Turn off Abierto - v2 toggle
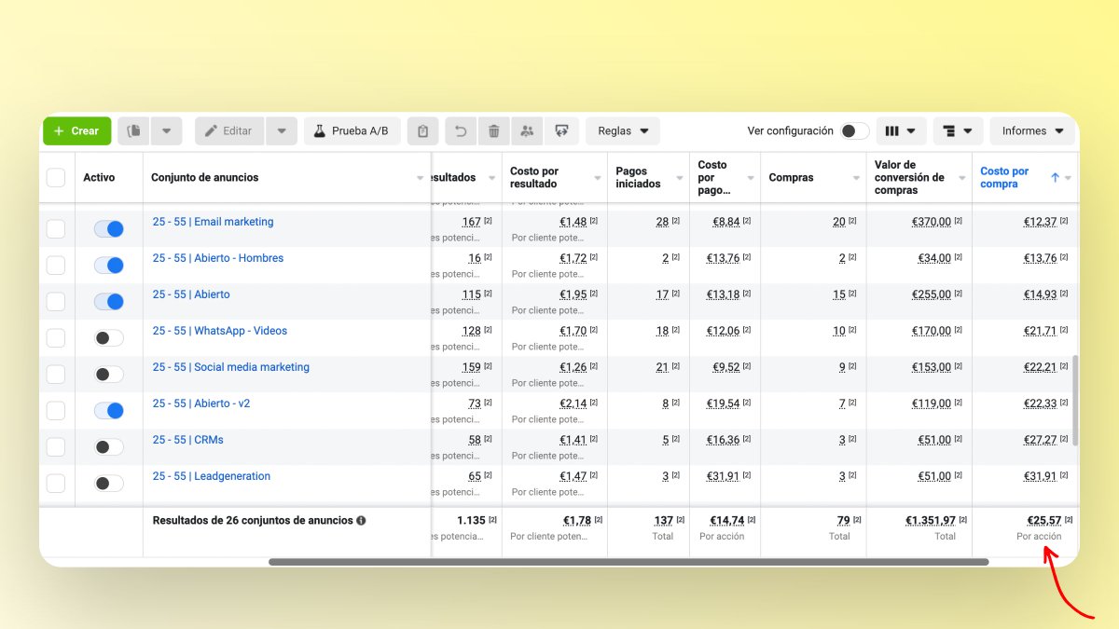The height and width of the screenshot is (629, 1119). click(109, 411)
